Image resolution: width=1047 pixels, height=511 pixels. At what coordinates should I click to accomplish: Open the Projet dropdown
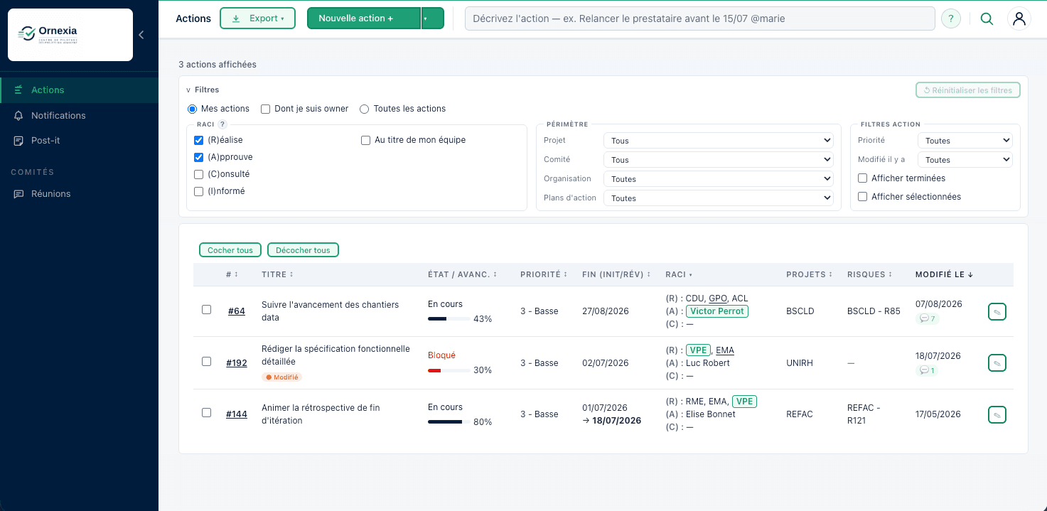click(719, 141)
